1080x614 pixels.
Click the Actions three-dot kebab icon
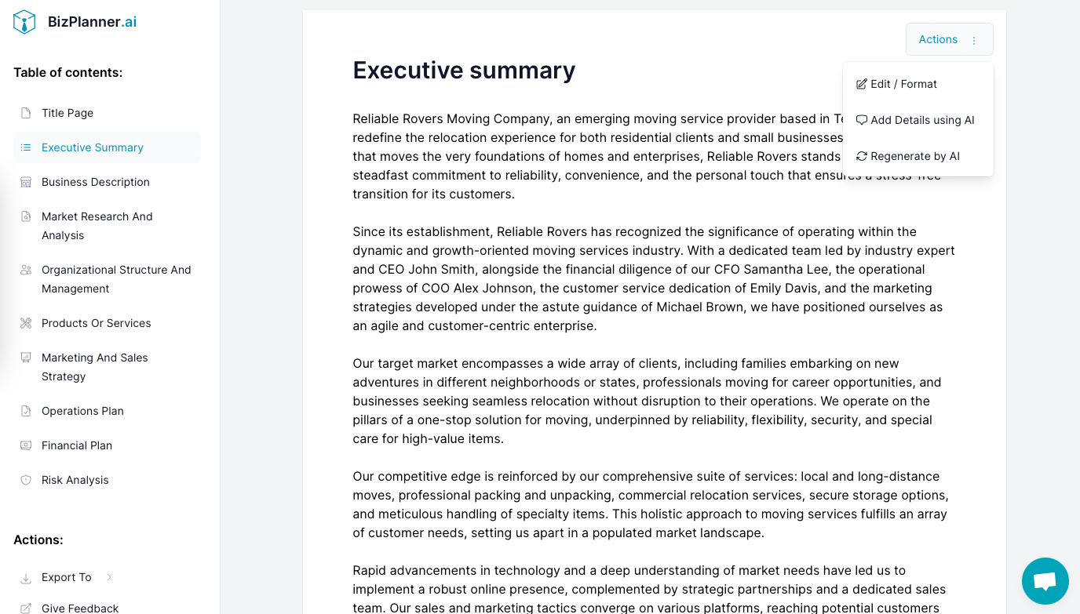pyautogui.click(x=974, y=40)
